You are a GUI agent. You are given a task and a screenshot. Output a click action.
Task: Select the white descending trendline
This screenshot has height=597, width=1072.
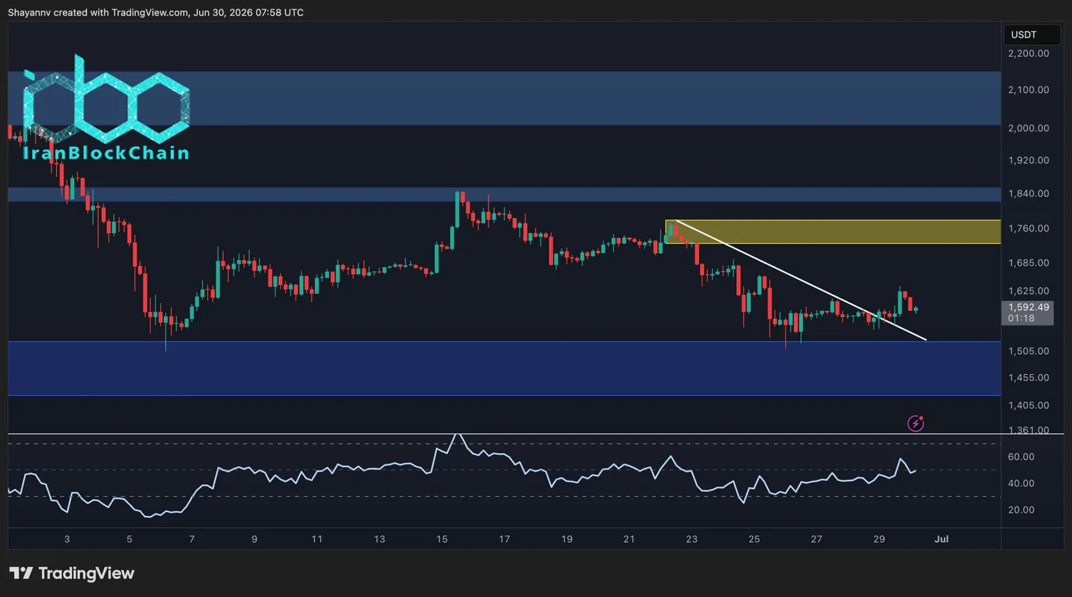coord(801,280)
